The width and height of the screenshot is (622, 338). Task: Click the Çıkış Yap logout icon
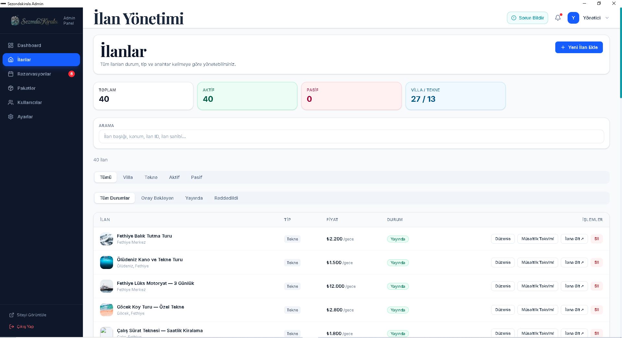(x=12, y=327)
